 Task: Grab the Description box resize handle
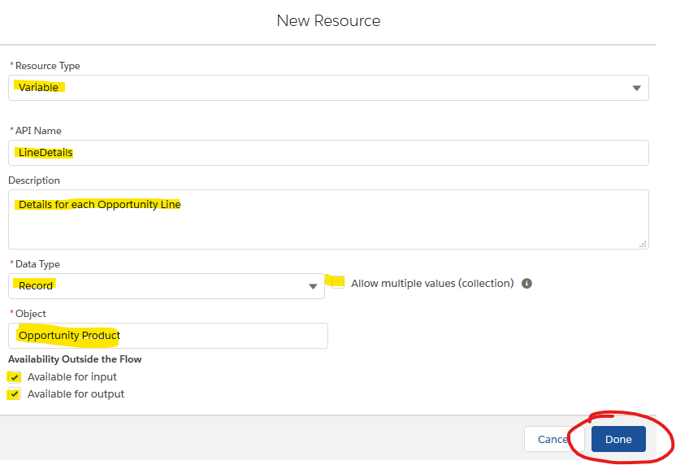pyautogui.click(x=643, y=244)
